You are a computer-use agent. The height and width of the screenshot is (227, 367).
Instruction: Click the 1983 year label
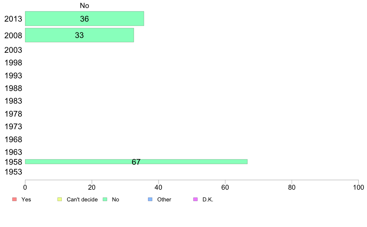pos(13,101)
